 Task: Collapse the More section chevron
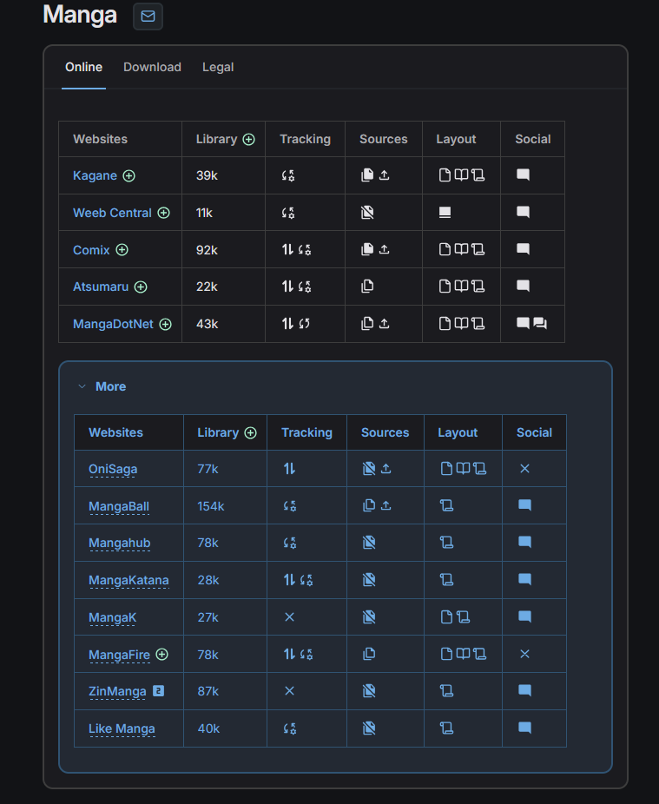coord(82,386)
